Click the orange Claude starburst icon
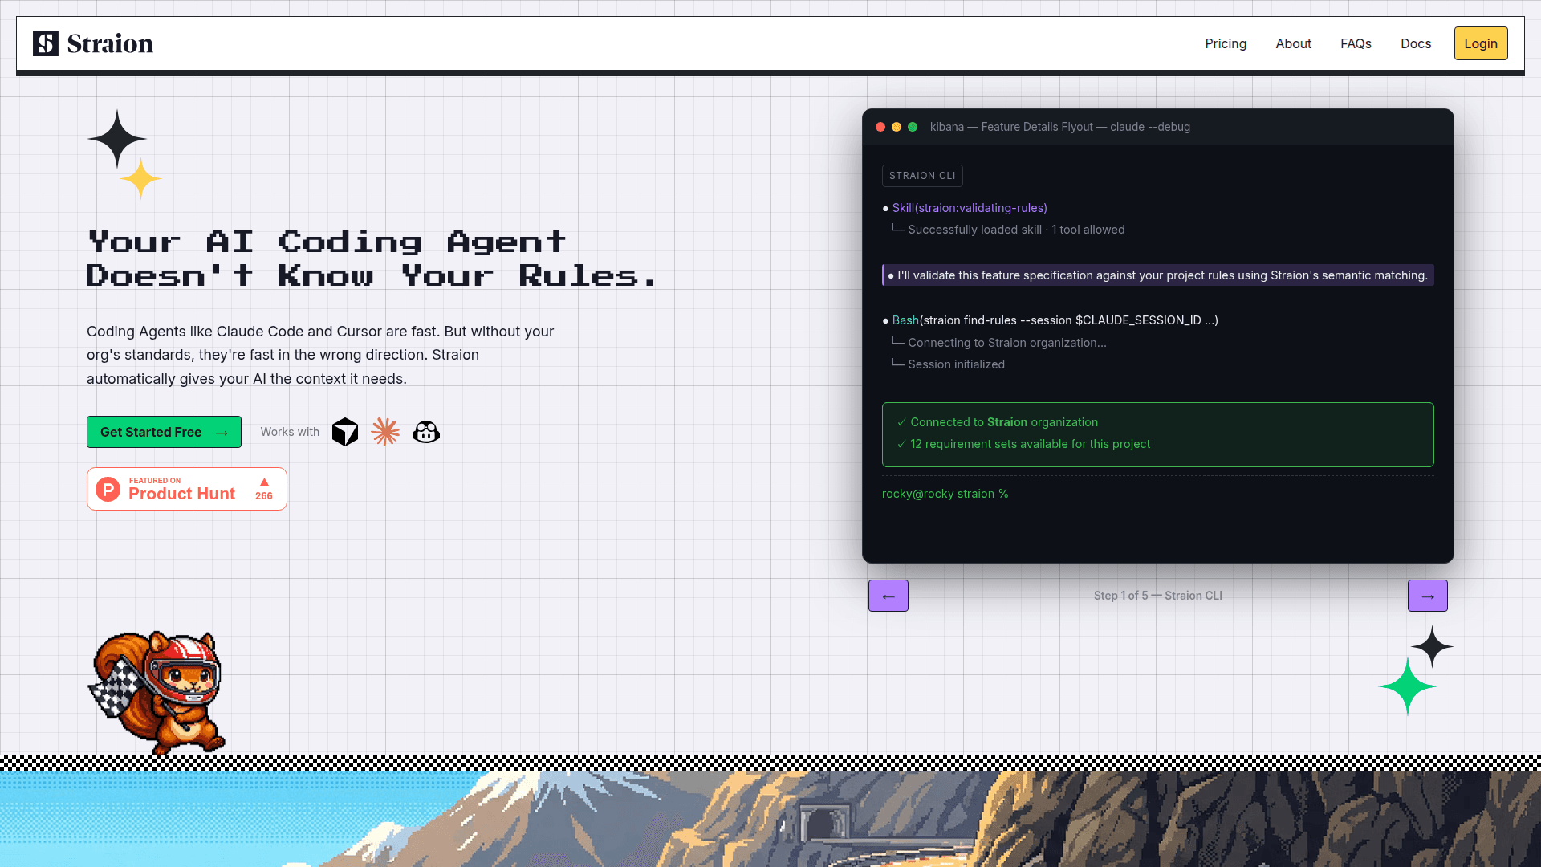This screenshot has height=867, width=1541. [385, 432]
